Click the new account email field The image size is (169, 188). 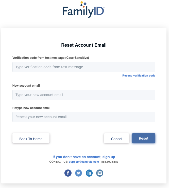[84, 95]
